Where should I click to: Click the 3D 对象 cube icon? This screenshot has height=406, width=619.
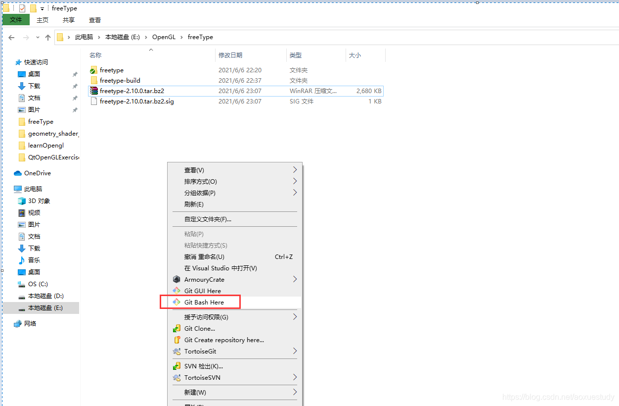22,201
